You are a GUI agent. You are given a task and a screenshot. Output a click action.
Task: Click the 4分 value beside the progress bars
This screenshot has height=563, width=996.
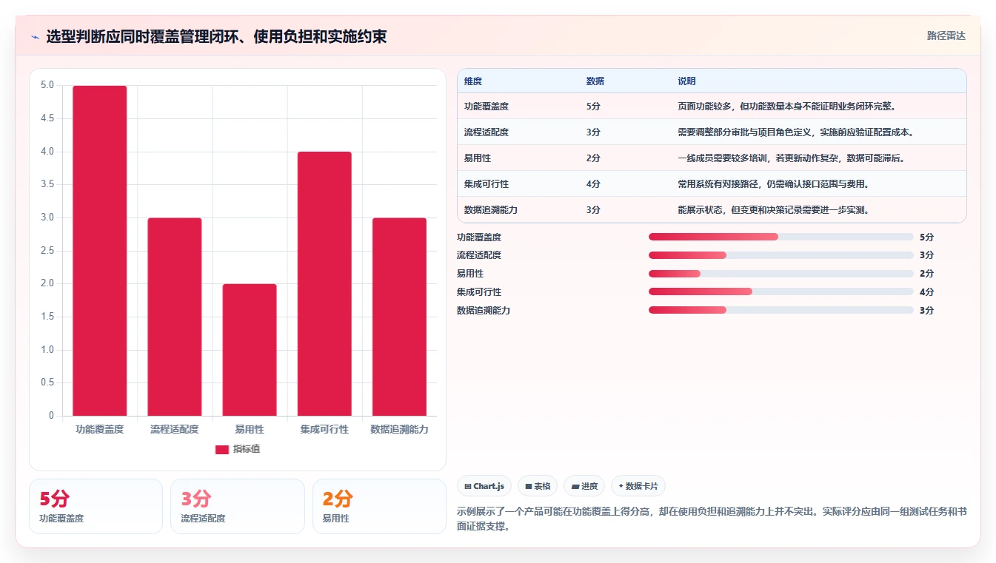tap(926, 292)
